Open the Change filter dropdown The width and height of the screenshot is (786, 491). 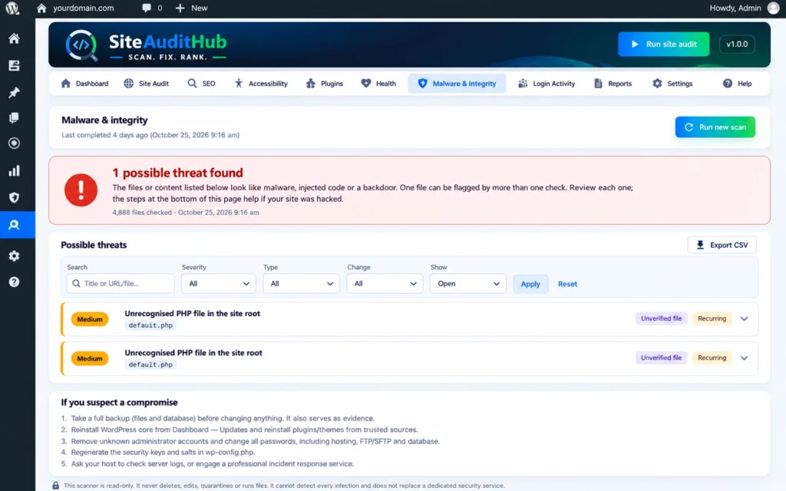click(x=385, y=284)
